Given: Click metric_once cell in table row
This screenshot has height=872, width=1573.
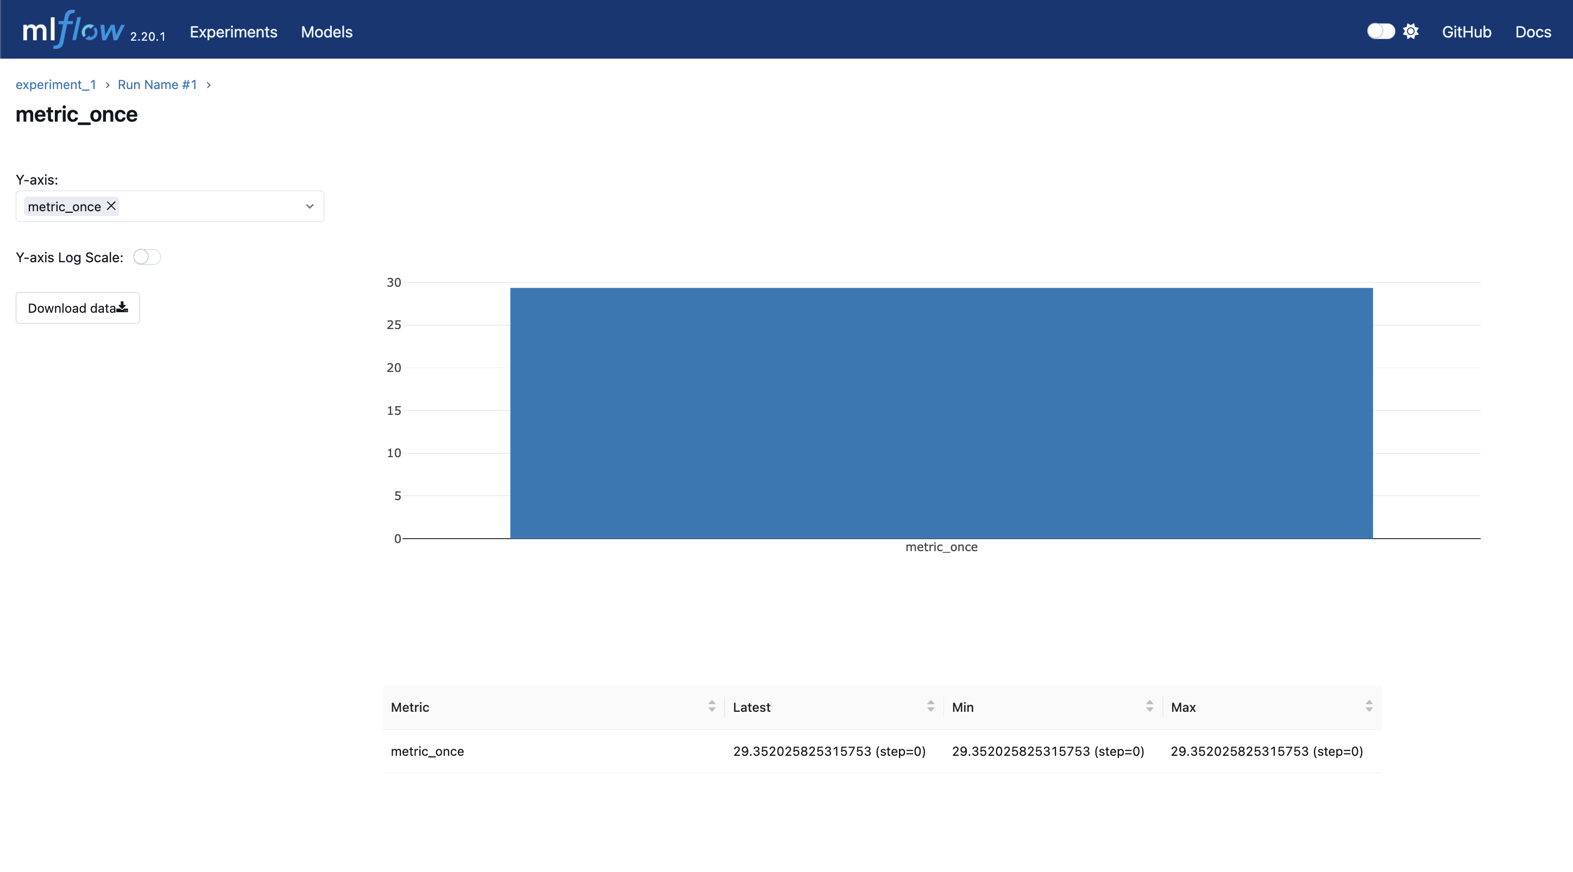Looking at the screenshot, I should pyautogui.click(x=427, y=751).
